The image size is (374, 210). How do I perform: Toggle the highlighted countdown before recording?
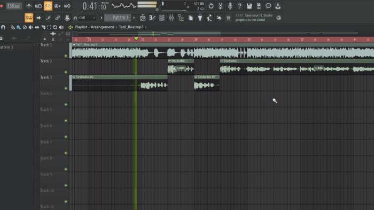pyautogui.click(x=48, y=6)
